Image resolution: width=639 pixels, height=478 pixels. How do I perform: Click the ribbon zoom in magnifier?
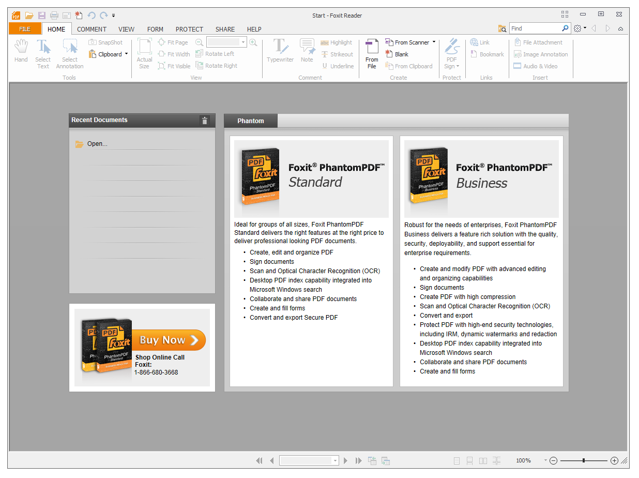coord(253,42)
